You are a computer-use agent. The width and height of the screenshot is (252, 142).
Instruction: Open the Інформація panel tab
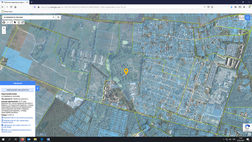[x=18, y=83]
